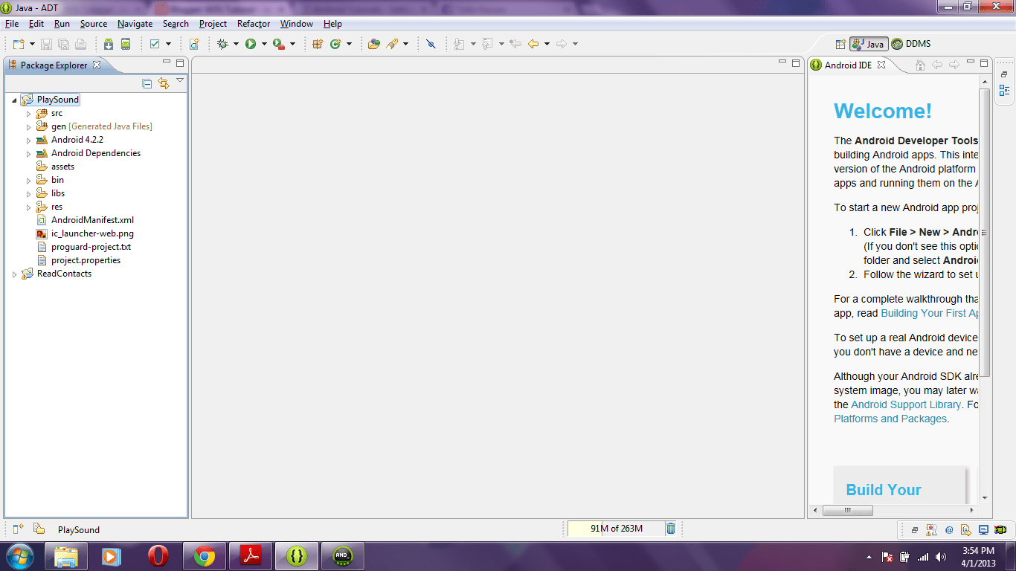
Task: Click the Android Lint check icon
Action: pyautogui.click(x=155, y=44)
